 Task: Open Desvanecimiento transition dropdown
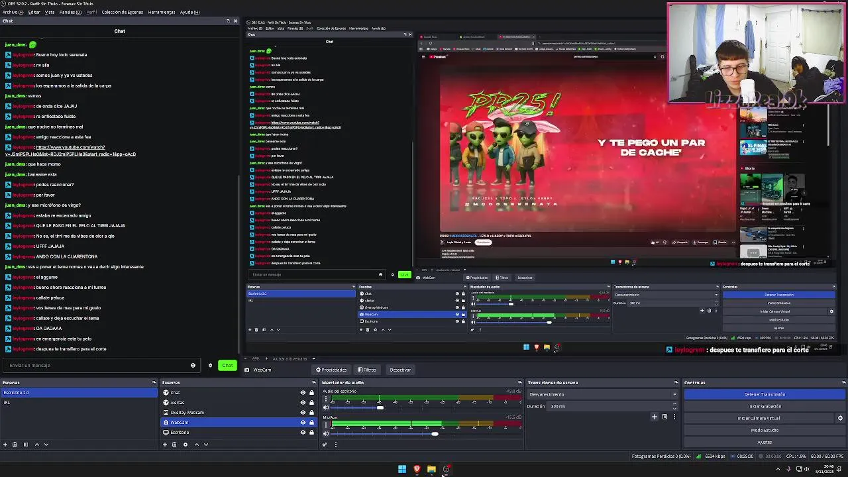point(603,394)
